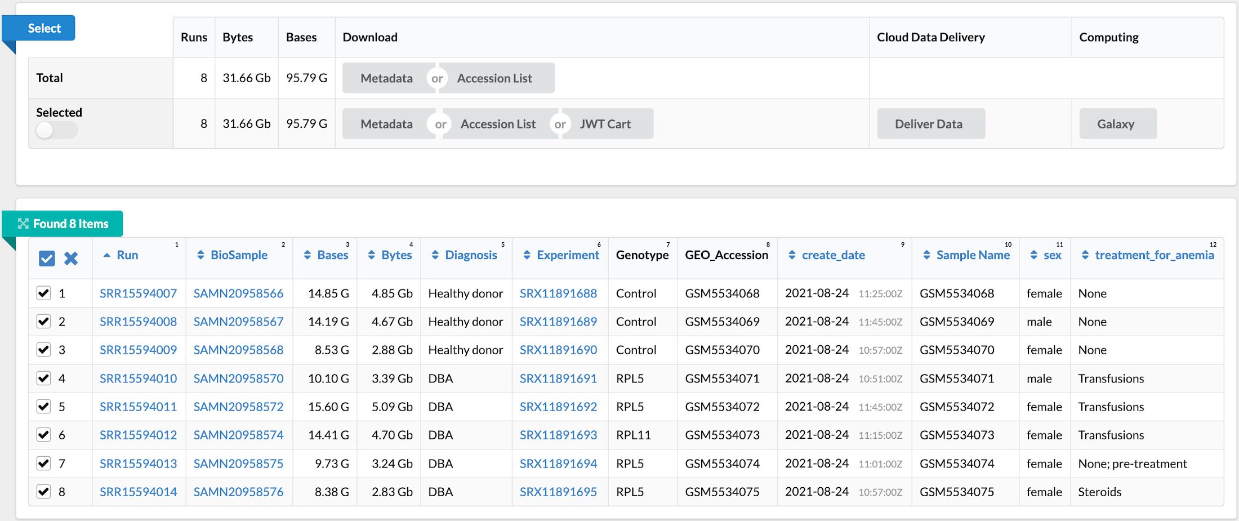Sort by the create_date column header
1239x521 pixels.
click(x=834, y=255)
